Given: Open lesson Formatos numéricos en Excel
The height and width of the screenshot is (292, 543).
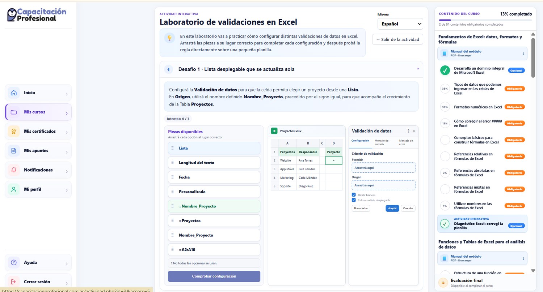Looking at the screenshot, I should coord(478,107).
